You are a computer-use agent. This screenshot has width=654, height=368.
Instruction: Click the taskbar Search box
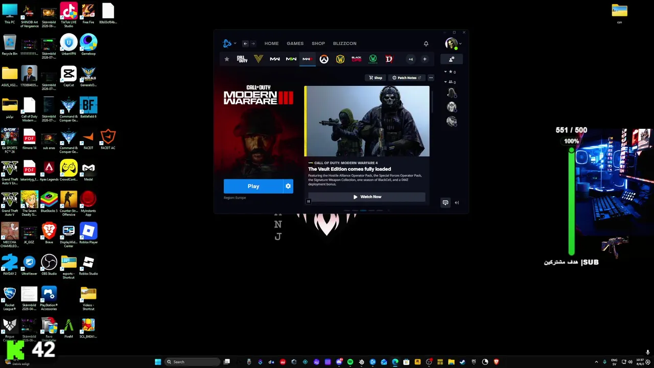[193, 362]
